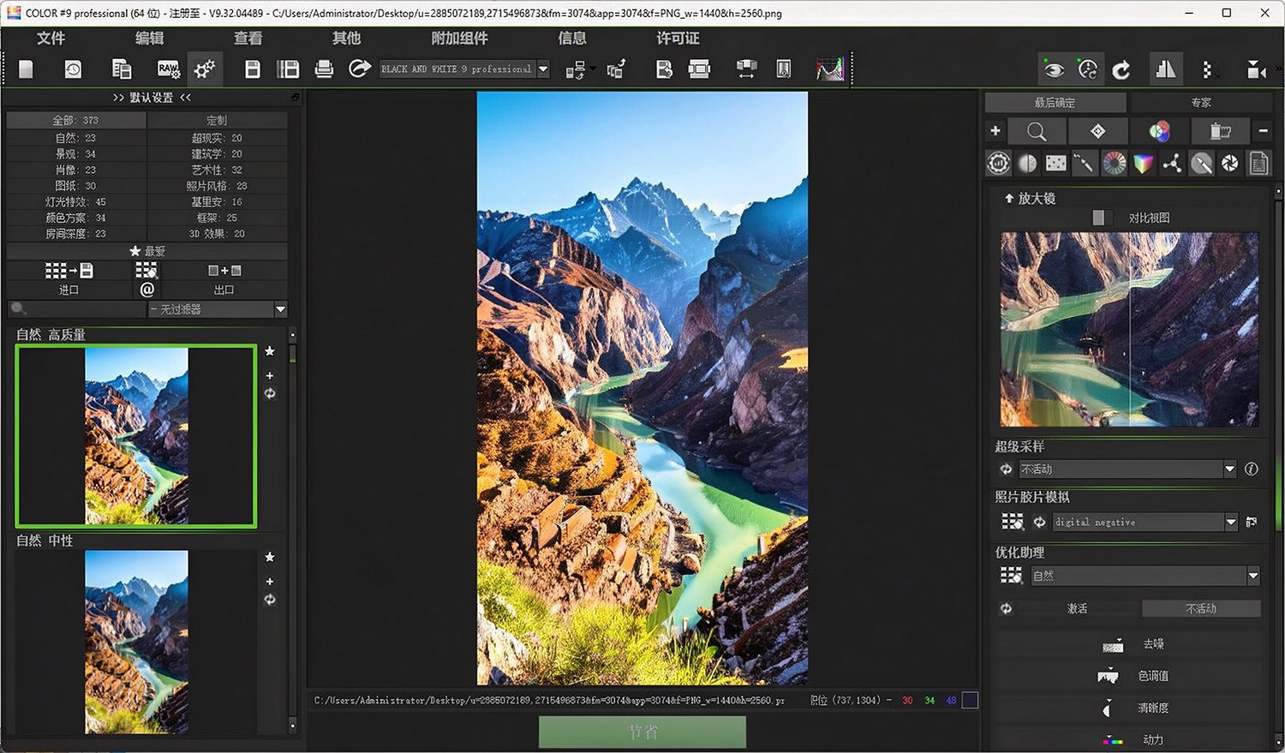Image resolution: width=1285 pixels, height=753 pixels.
Task: Click the half-moon contrast icon
Action: coord(1027,163)
